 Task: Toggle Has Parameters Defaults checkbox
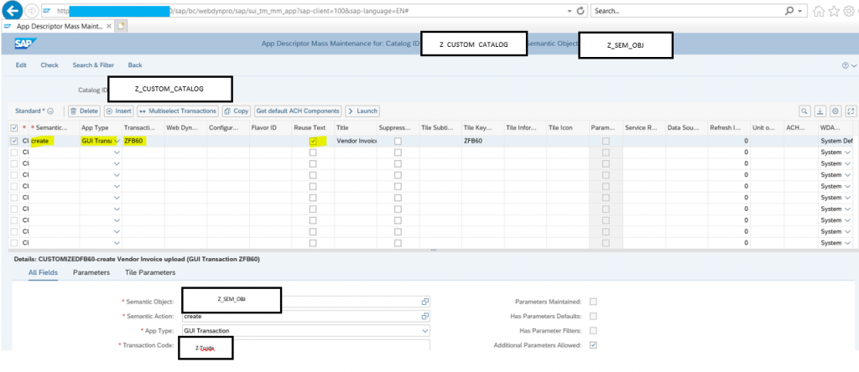point(593,316)
